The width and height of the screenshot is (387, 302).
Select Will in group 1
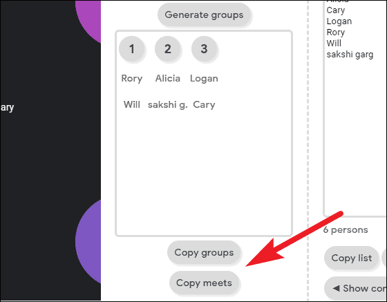click(x=132, y=104)
